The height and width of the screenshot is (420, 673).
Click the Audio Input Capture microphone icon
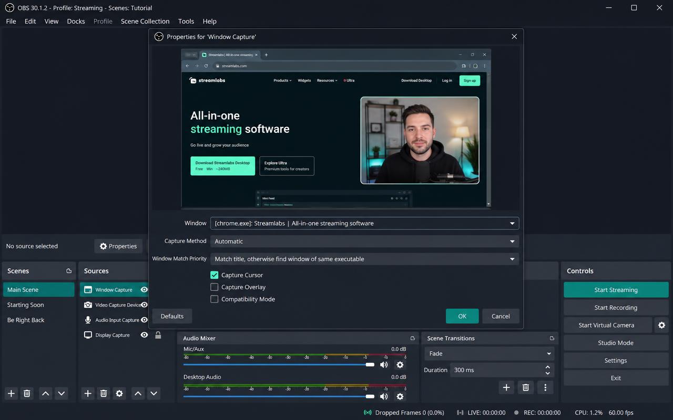(x=88, y=320)
